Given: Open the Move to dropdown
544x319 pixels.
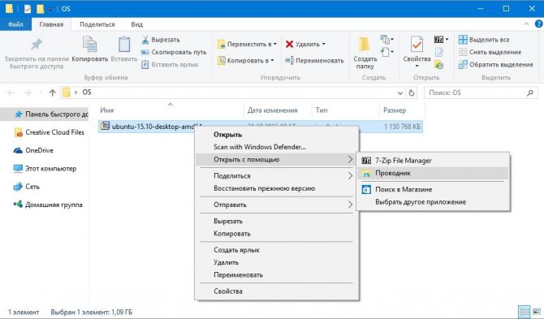Looking at the screenshot, I should (247, 45).
